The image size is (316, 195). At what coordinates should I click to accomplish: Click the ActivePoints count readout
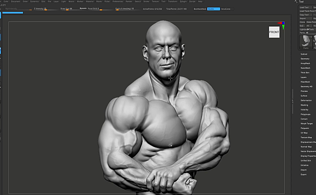click(152, 9)
